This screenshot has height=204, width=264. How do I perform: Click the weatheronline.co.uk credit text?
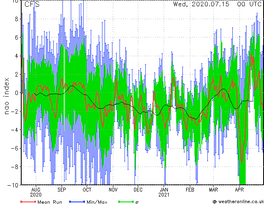241,202
